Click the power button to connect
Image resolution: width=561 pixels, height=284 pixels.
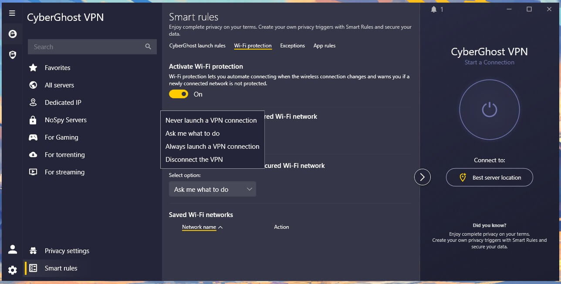tap(490, 109)
